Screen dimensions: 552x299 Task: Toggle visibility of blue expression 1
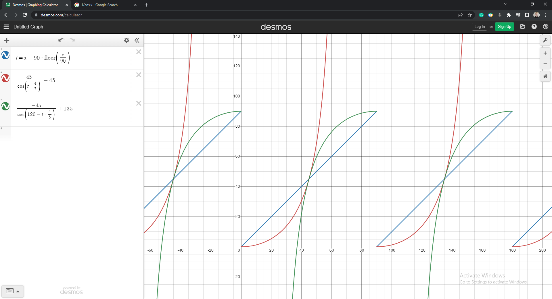[x=5, y=55]
